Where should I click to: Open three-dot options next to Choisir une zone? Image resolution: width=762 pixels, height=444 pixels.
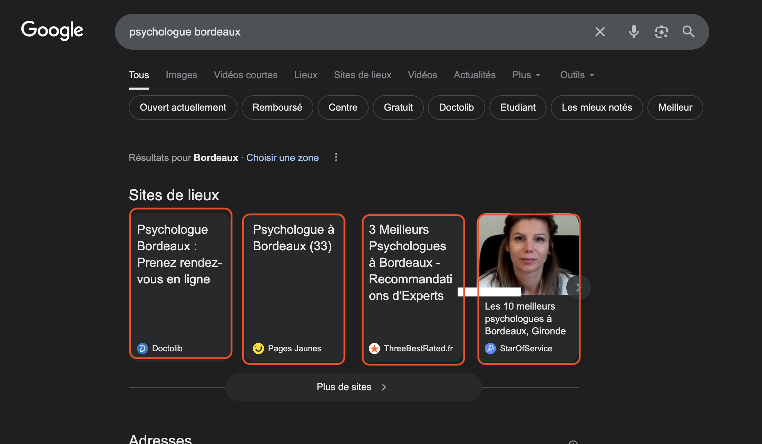click(336, 158)
